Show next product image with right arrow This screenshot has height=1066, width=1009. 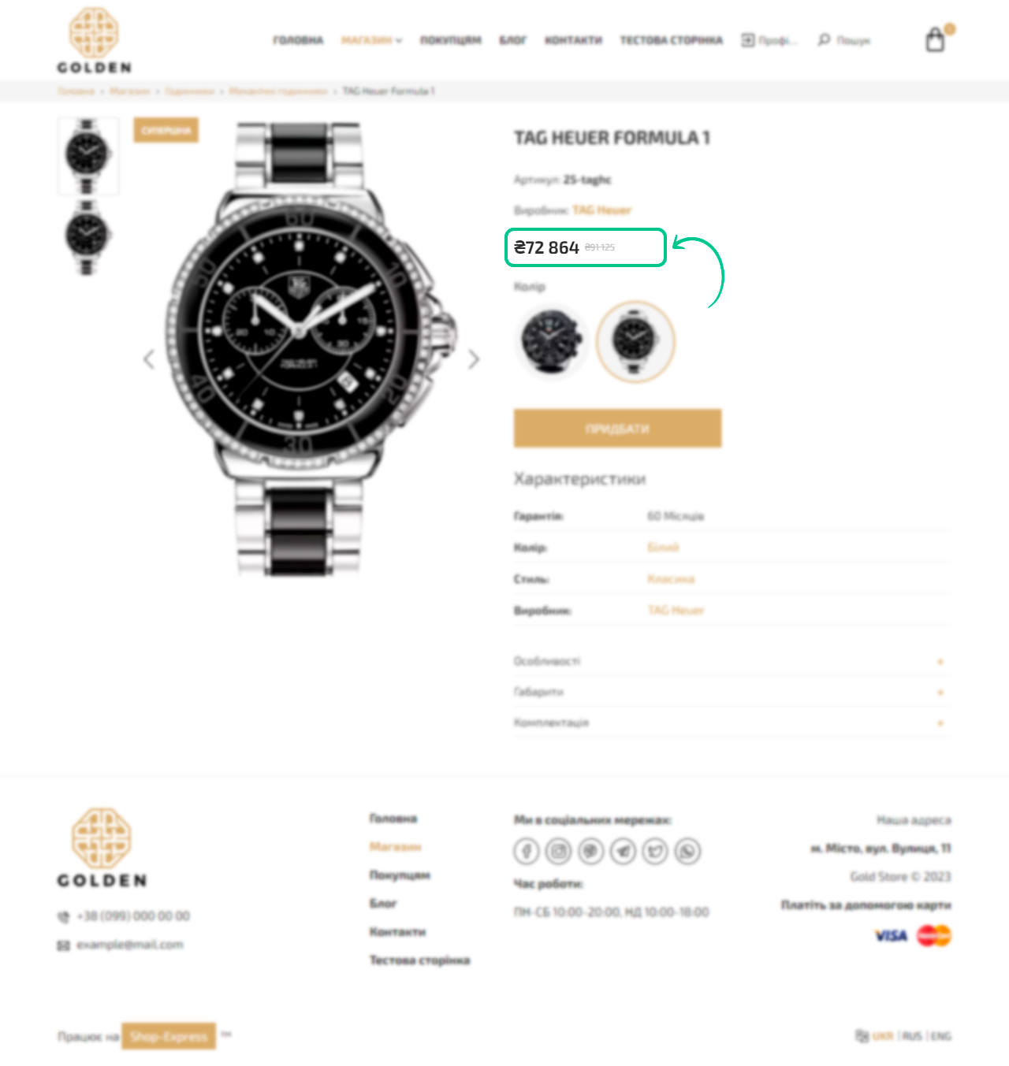(x=474, y=359)
